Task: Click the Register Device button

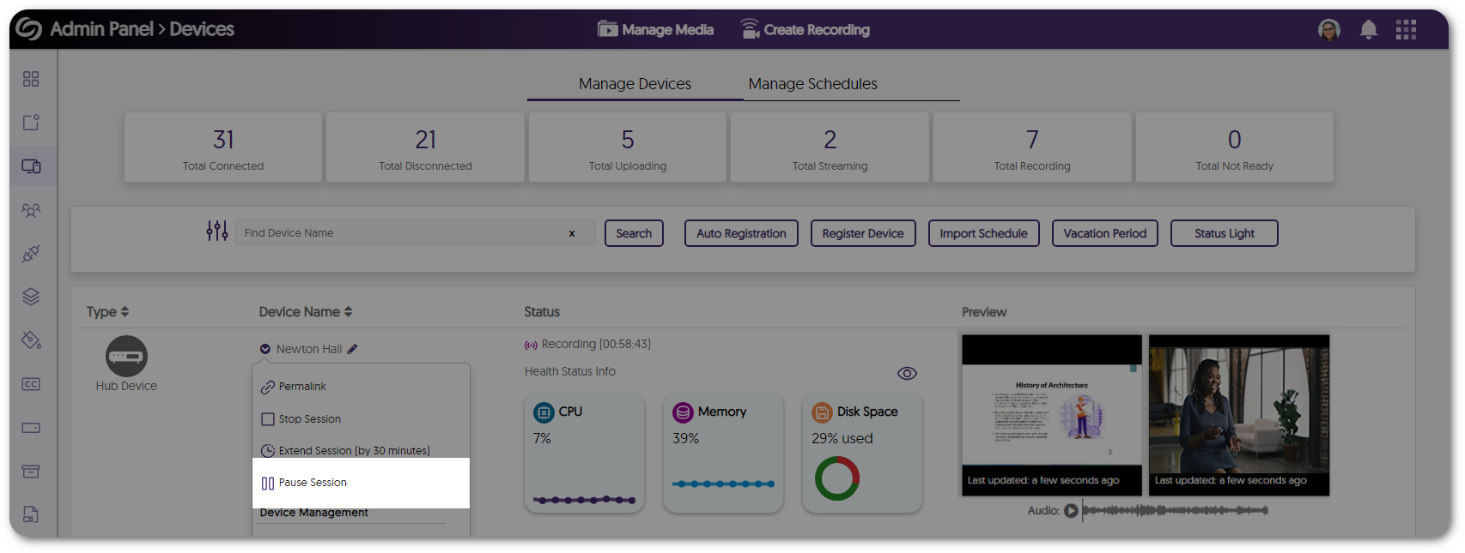Action: [863, 233]
